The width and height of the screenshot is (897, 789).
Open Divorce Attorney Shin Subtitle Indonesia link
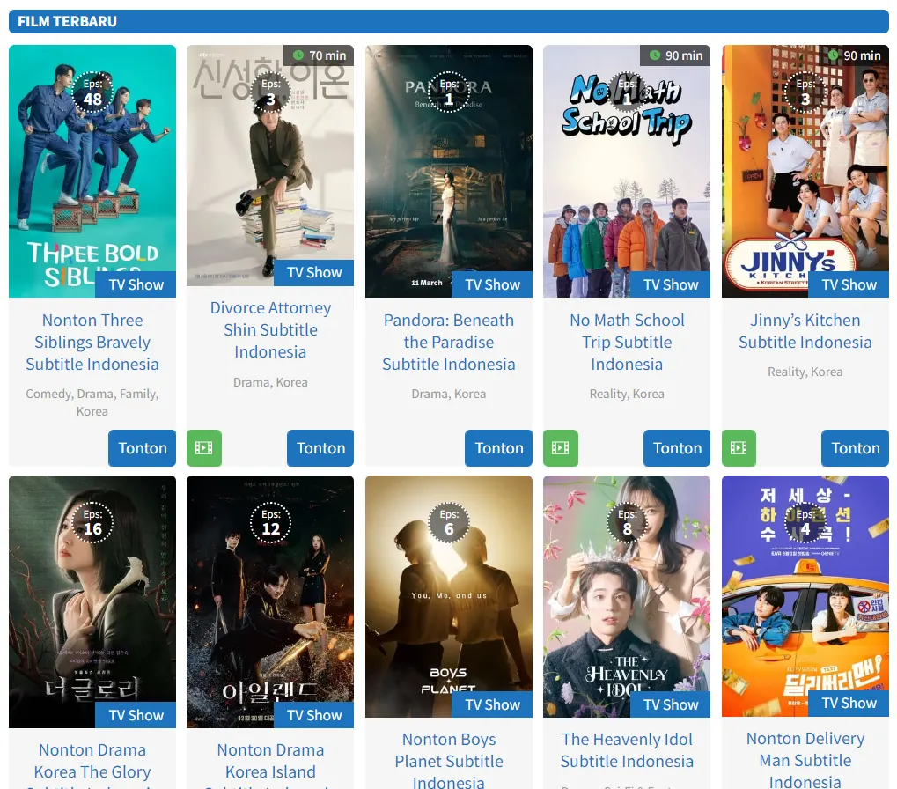[x=270, y=329]
